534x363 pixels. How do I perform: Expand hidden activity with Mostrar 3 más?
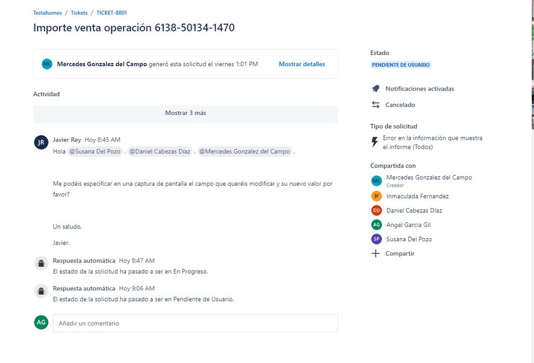185,113
